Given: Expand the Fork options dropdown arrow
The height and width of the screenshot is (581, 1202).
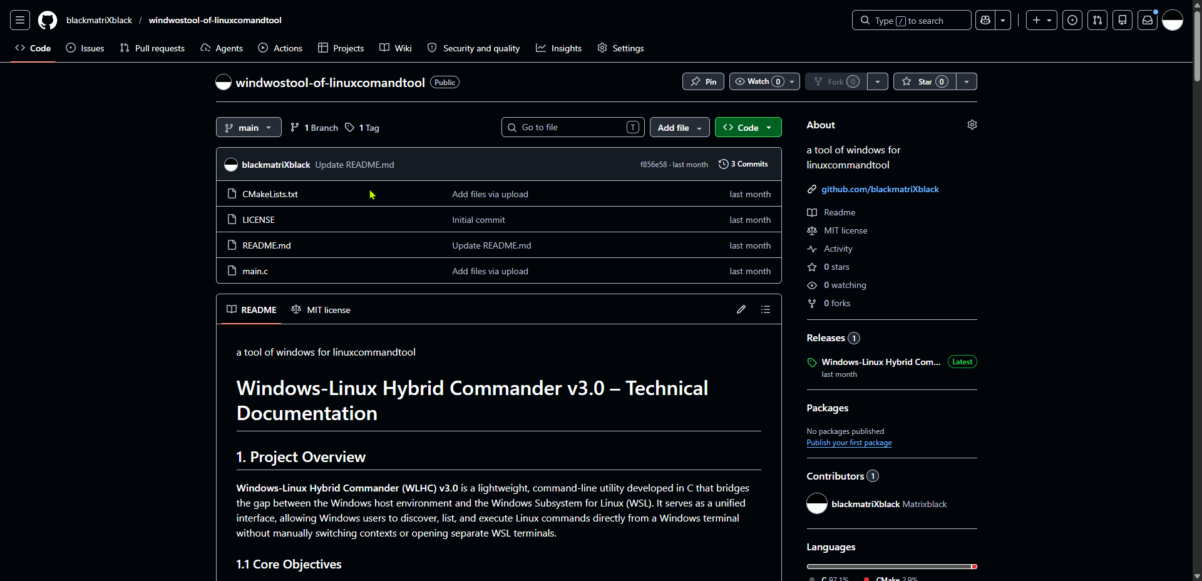Looking at the screenshot, I should [878, 81].
